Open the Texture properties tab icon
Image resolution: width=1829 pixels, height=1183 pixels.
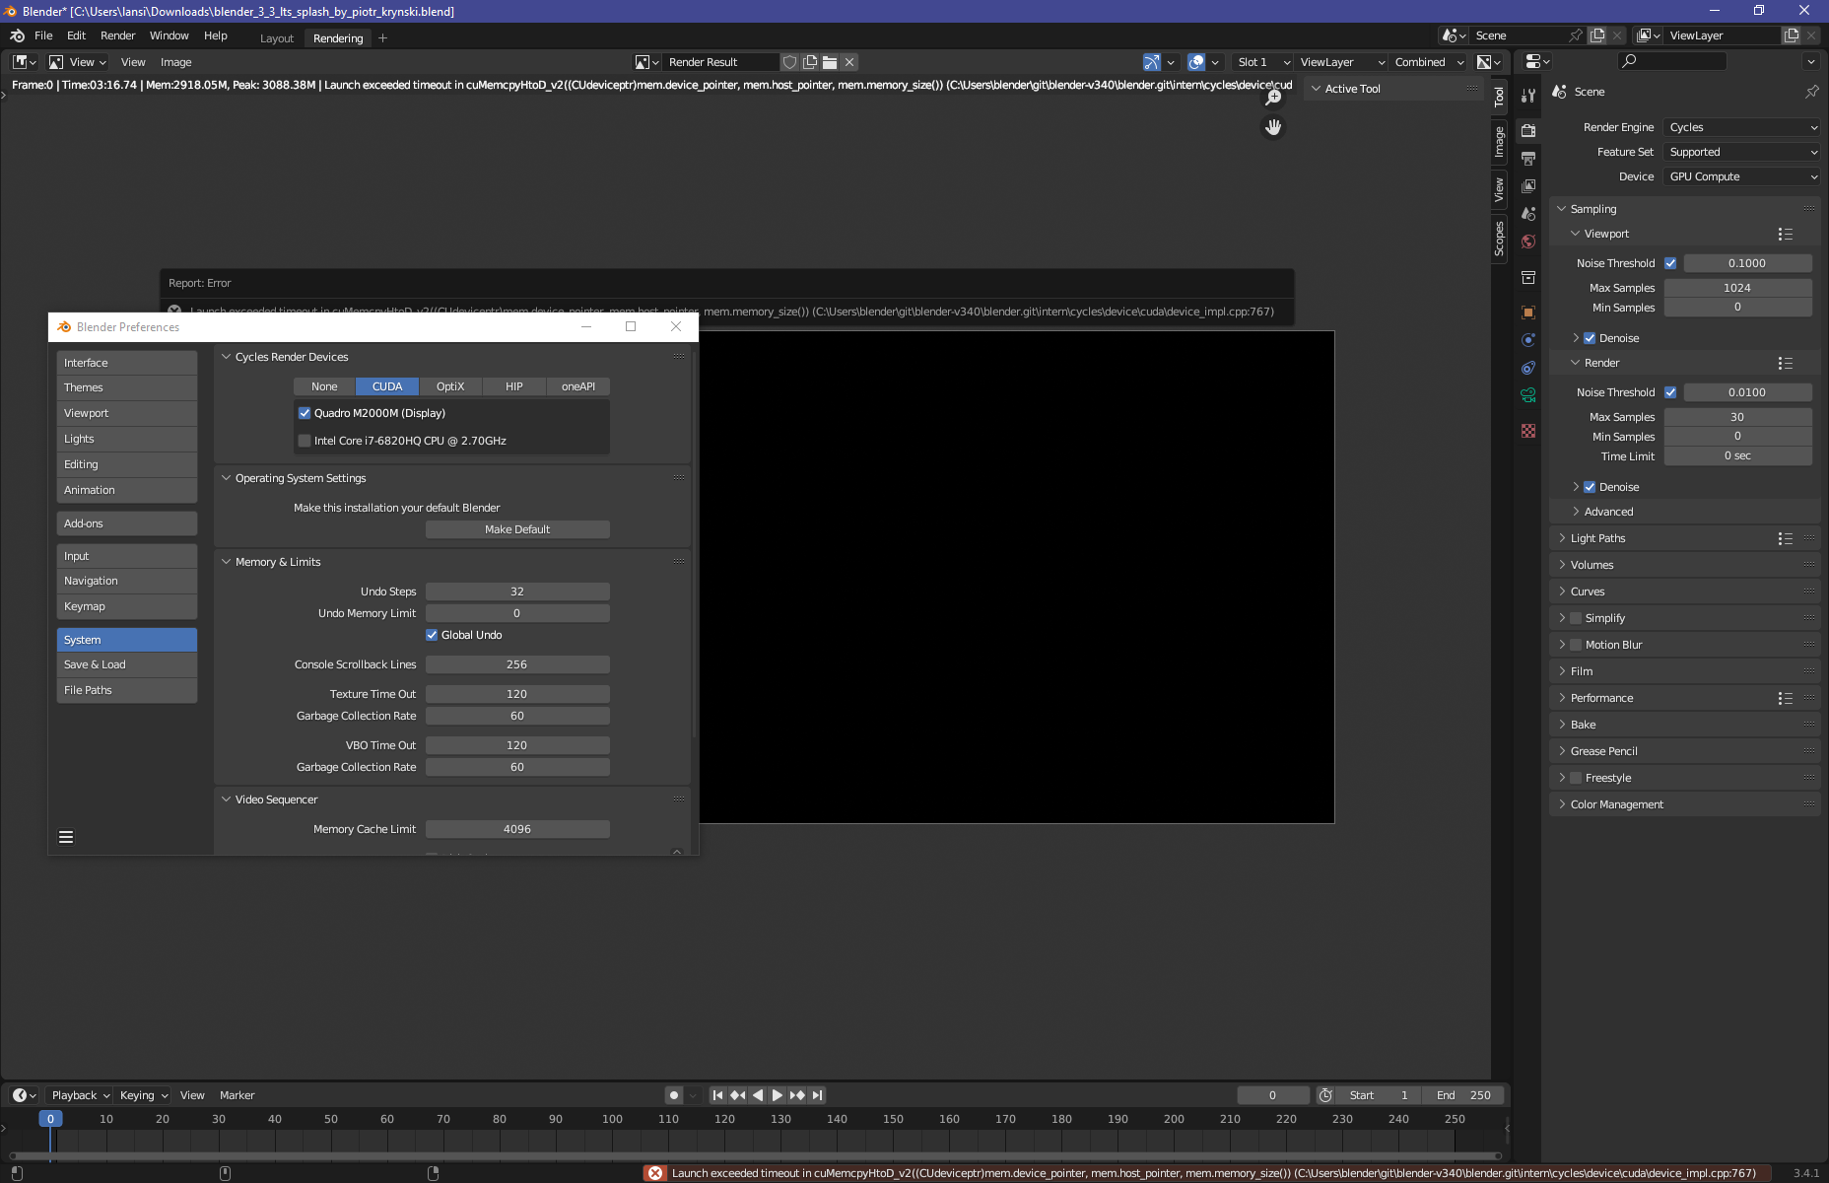click(x=1528, y=431)
